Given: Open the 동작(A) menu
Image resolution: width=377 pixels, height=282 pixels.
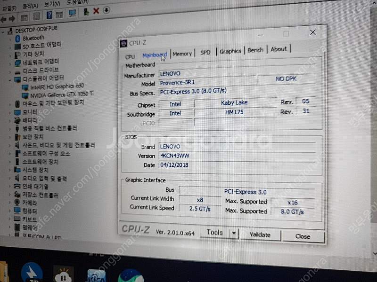Looking at the screenshot, I should pos(30,6).
